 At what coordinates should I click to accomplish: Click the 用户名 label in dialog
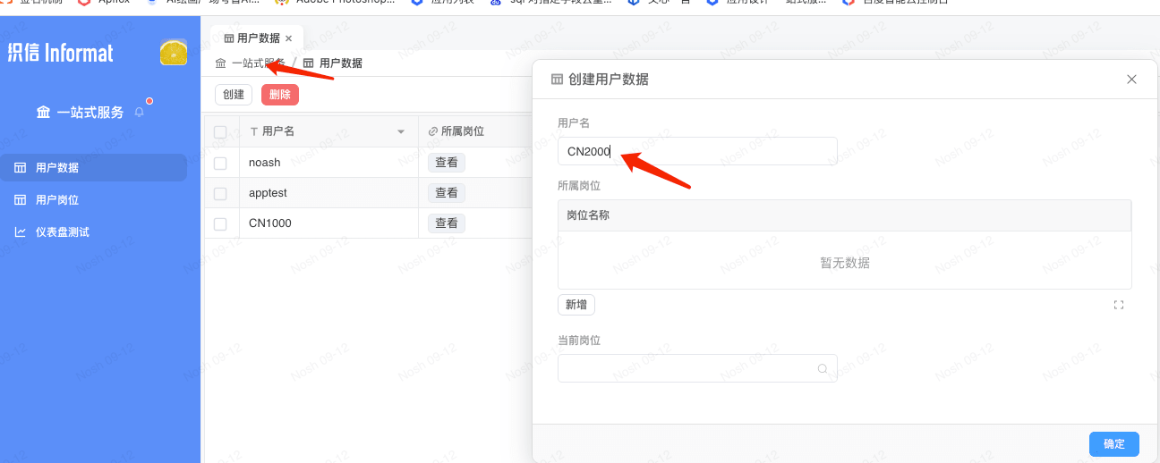pos(574,122)
